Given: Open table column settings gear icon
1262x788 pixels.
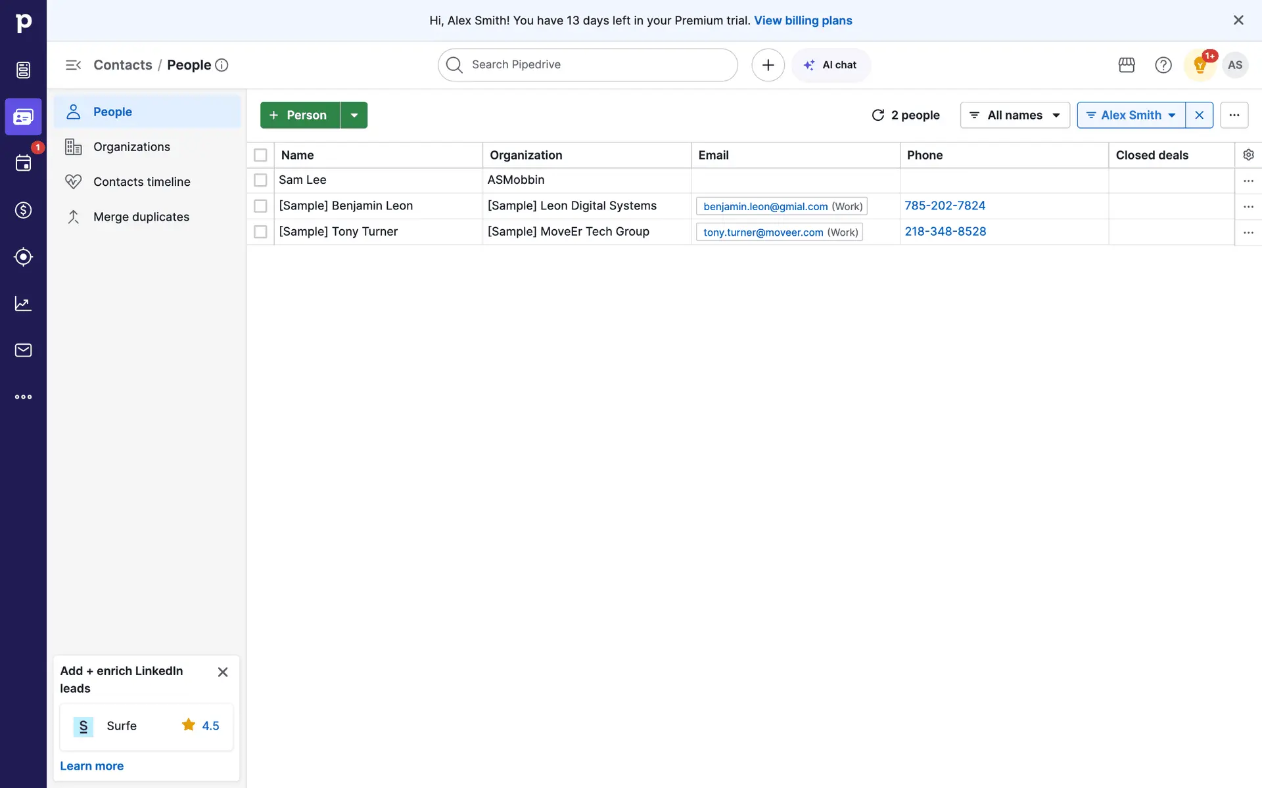Looking at the screenshot, I should (x=1248, y=155).
